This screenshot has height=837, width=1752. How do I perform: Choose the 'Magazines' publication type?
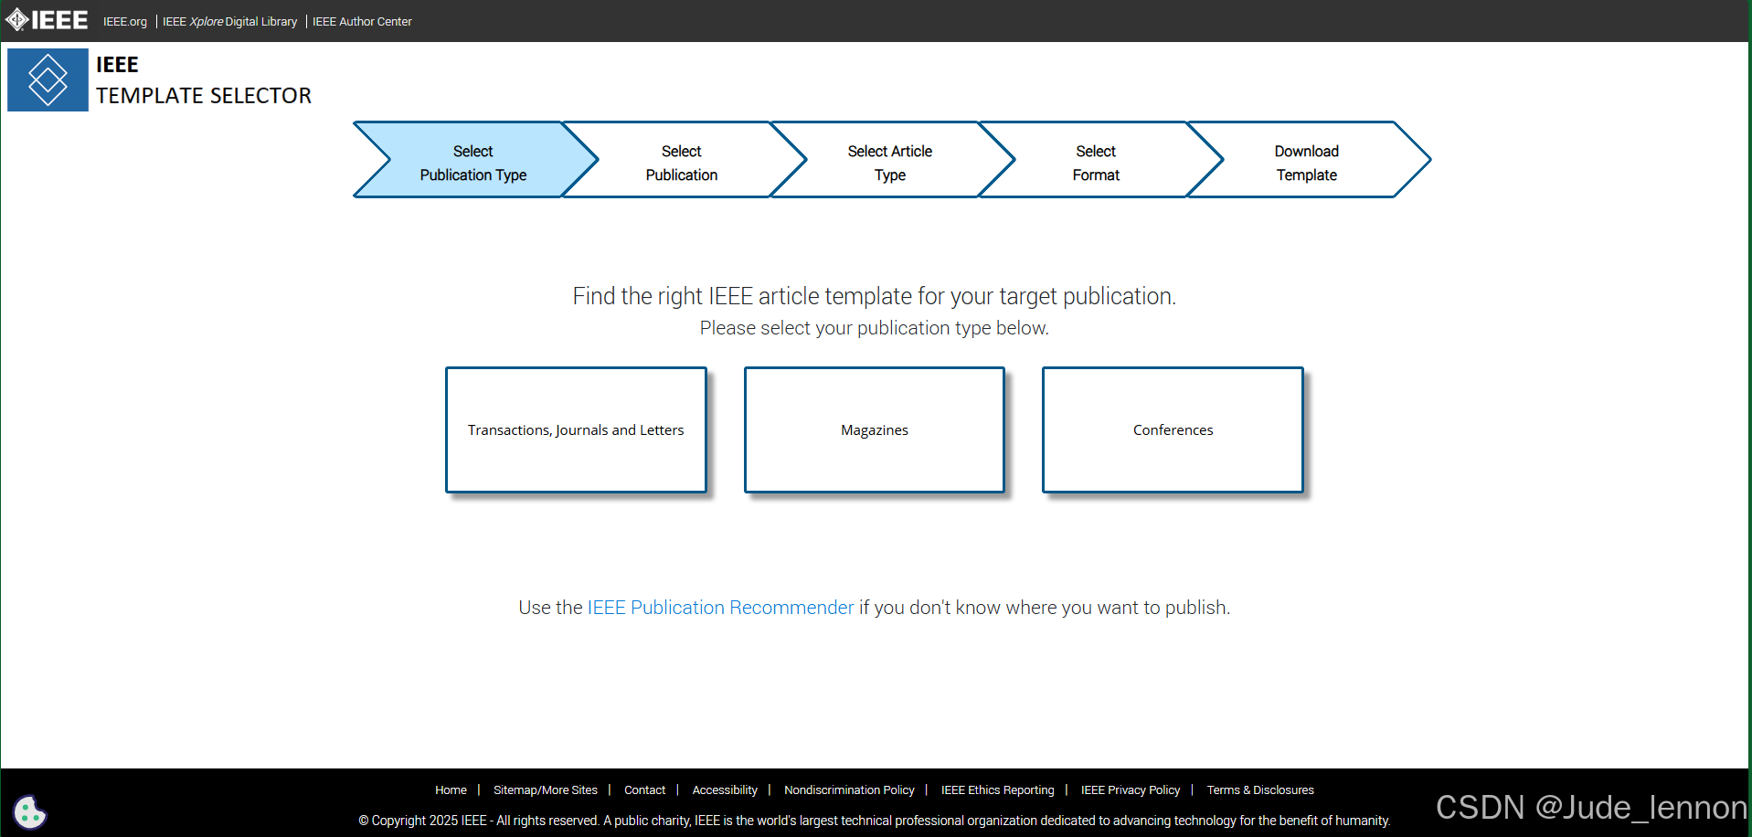coord(874,429)
